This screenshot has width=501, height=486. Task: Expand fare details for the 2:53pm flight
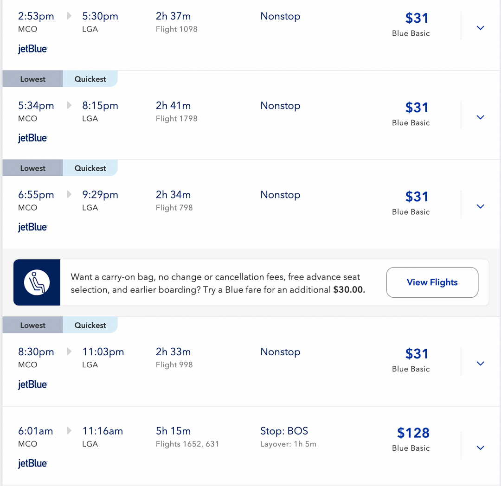tap(480, 27)
